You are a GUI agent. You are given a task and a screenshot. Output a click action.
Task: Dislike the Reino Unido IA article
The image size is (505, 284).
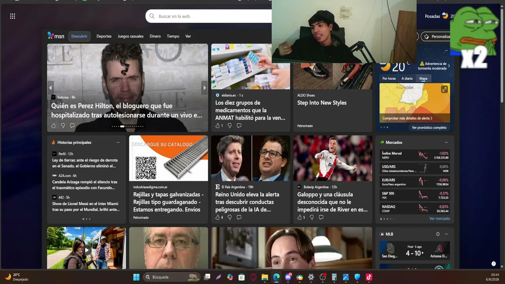pyautogui.click(x=230, y=217)
